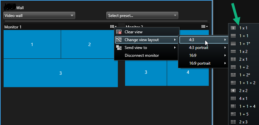Image resolution: width=259 pixels, height=125 pixels.
Task: Select tile 3 on Monitor 1
Action: (61, 73)
